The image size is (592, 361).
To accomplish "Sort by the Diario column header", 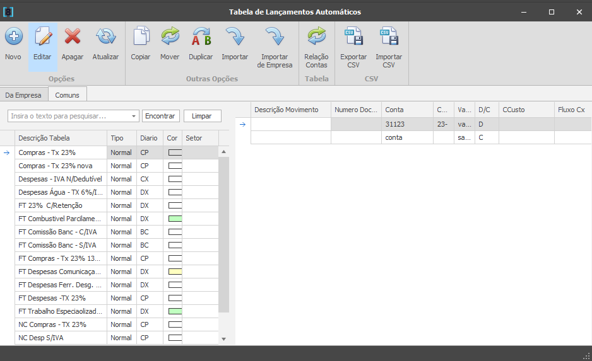I will [x=150, y=138].
